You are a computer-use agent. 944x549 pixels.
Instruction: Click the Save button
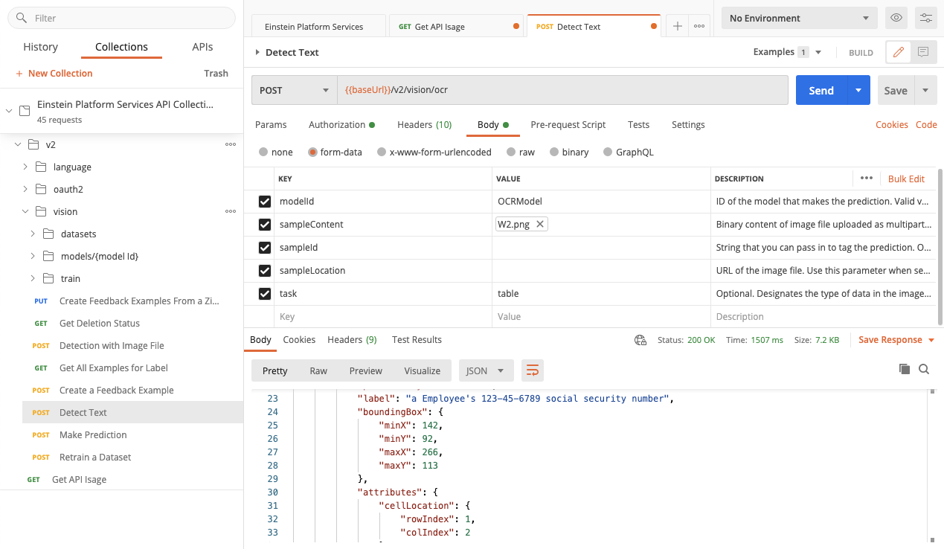click(896, 90)
